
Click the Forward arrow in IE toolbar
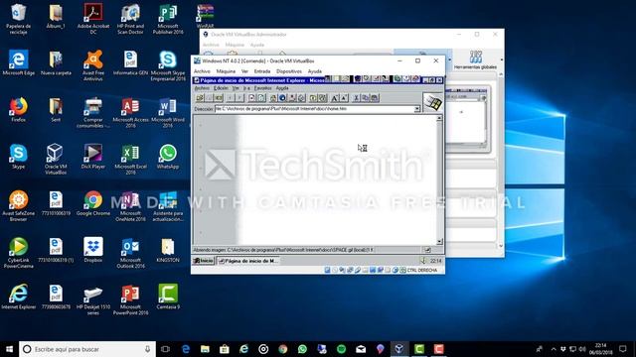pyautogui.click(x=239, y=98)
